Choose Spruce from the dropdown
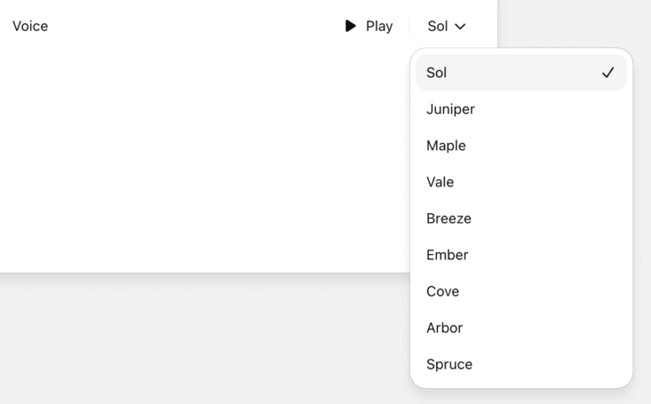 pyautogui.click(x=521, y=364)
